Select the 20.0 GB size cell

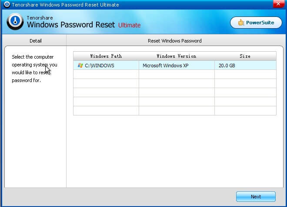tap(245, 66)
